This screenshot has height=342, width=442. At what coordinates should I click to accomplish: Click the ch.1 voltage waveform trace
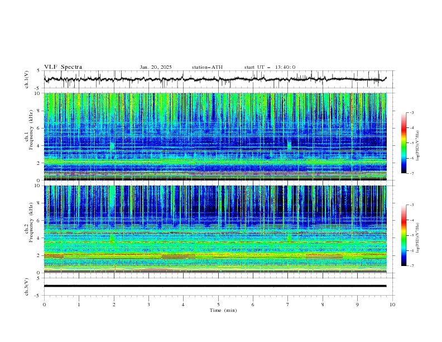pyautogui.click(x=215, y=79)
